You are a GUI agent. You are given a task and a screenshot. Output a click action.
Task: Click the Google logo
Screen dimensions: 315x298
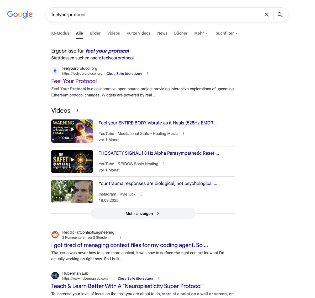[x=20, y=14]
